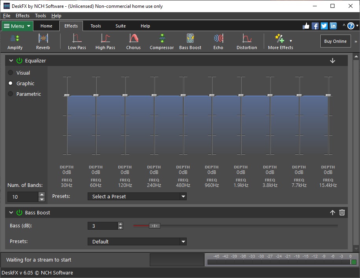
Task: Open the Effects menu
Action: coord(22,16)
